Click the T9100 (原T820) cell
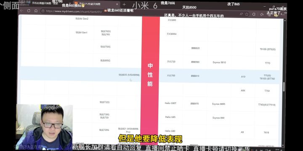 (268, 49)
